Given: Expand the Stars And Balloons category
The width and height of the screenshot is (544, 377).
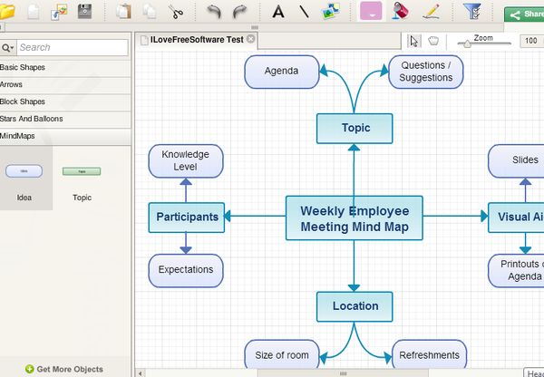Looking at the screenshot, I should coord(65,119).
